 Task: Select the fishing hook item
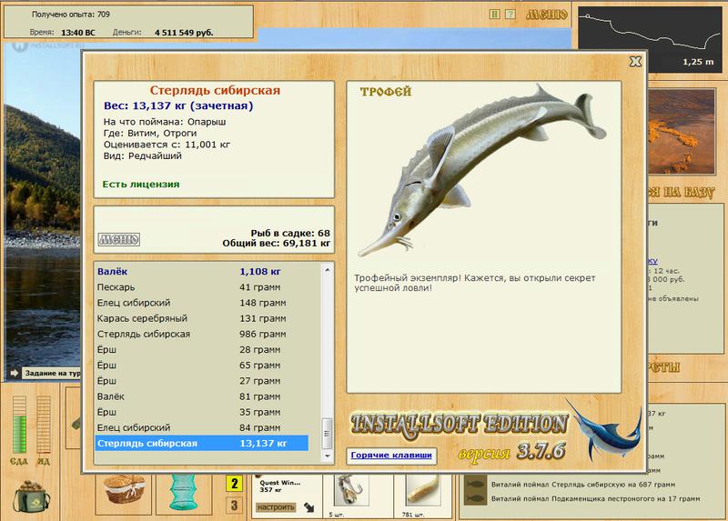(x=349, y=490)
